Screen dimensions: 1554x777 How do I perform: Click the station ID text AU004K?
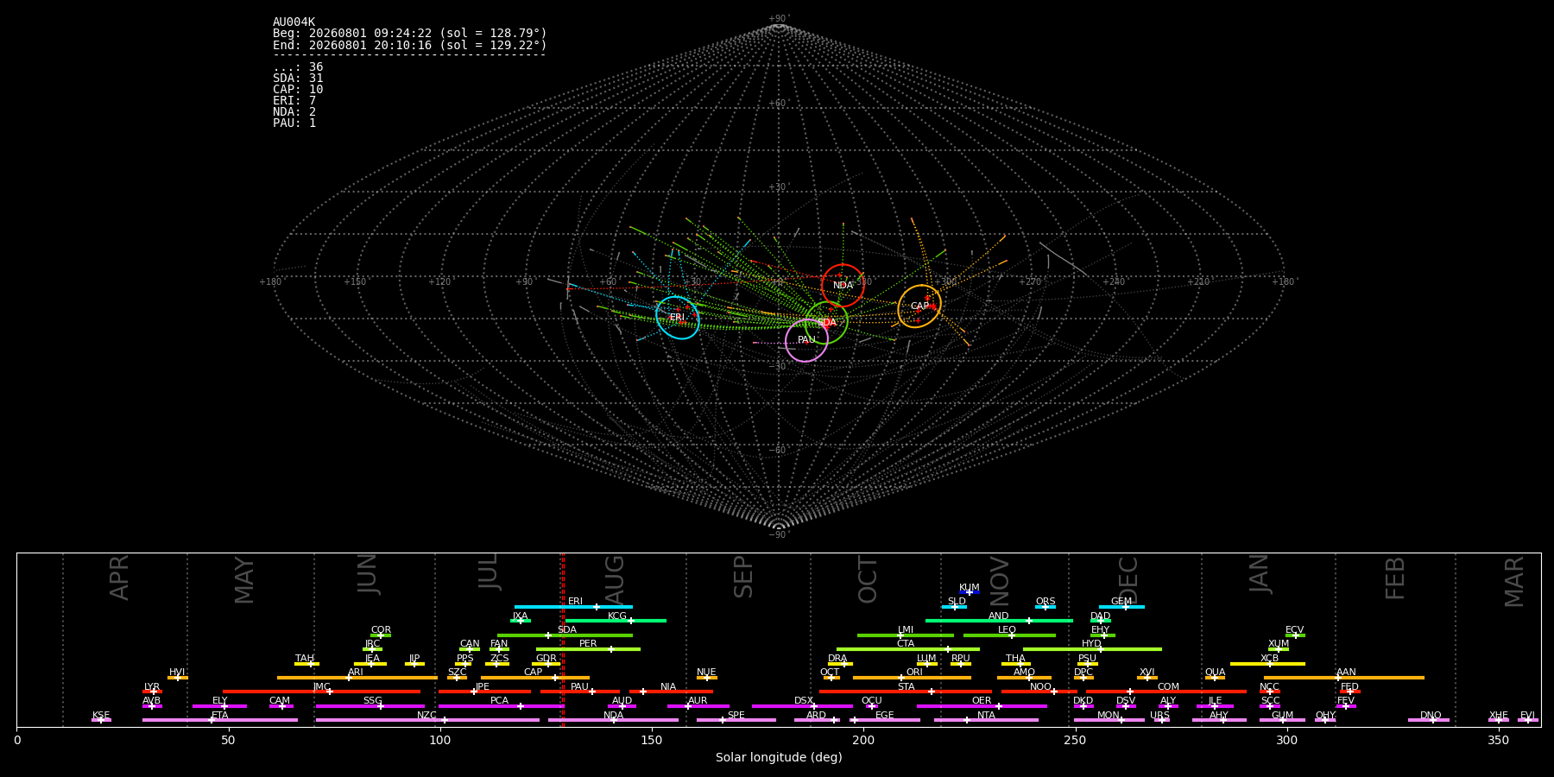[294, 22]
